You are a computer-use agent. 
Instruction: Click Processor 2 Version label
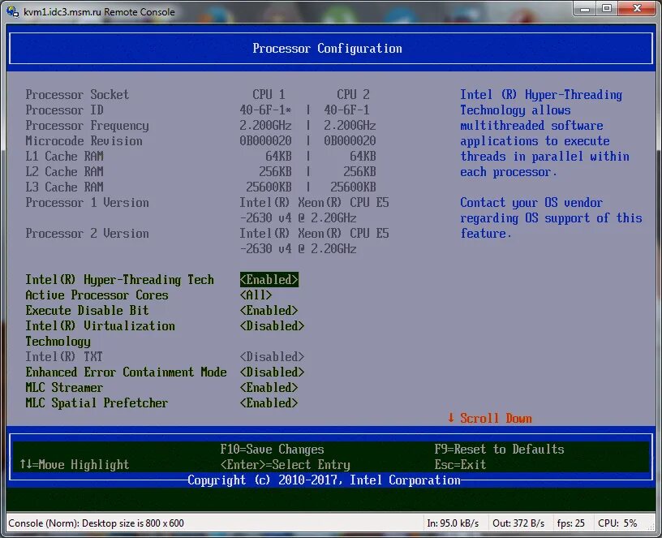(87, 234)
